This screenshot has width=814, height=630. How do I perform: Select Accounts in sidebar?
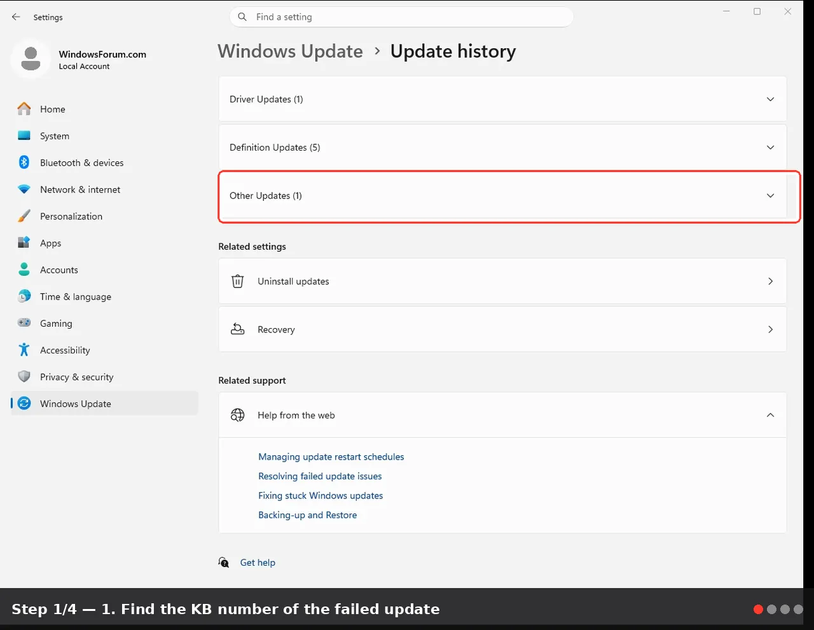coord(104,270)
